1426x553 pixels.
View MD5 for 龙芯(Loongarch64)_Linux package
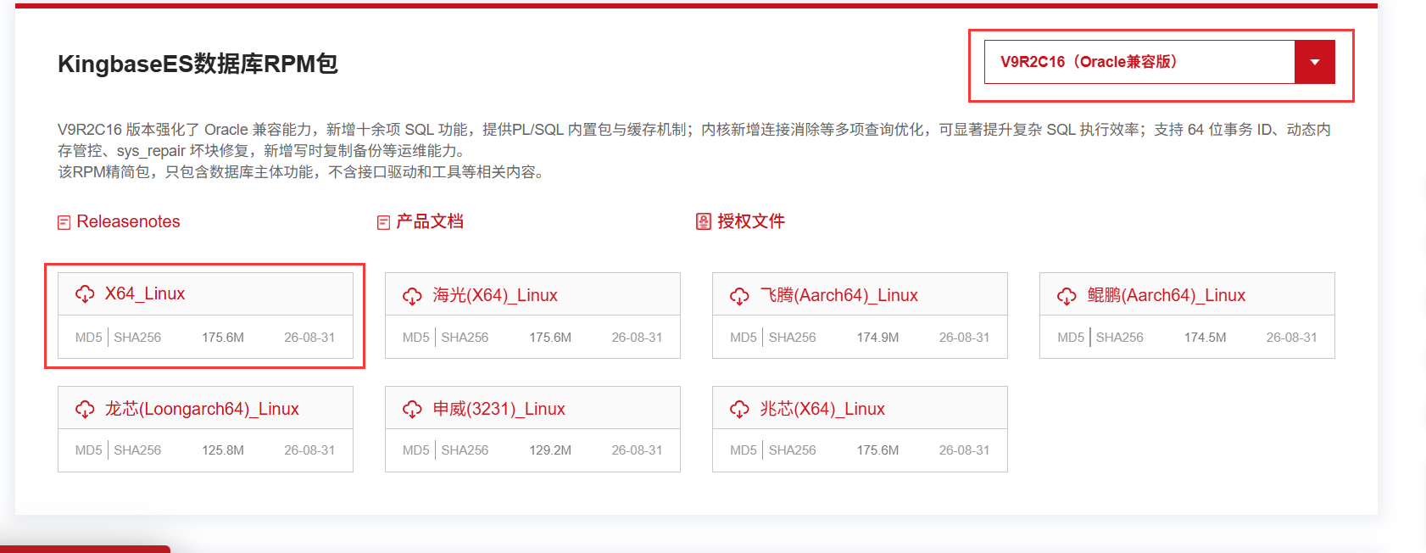(x=88, y=450)
